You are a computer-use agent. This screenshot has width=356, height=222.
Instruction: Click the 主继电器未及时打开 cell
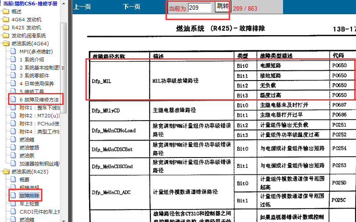point(293,105)
